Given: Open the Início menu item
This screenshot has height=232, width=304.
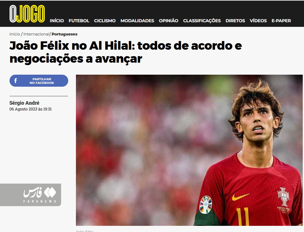Looking at the screenshot, I should click(x=57, y=21).
